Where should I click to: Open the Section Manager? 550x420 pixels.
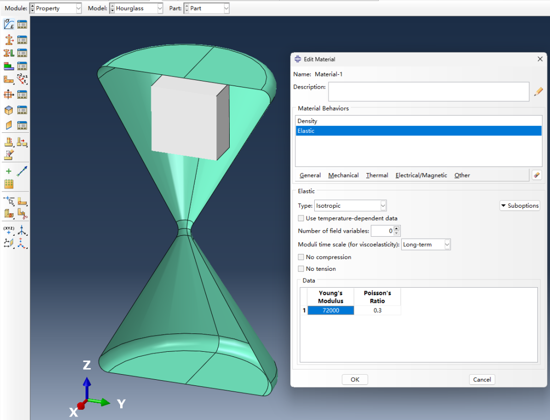pos(22,40)
